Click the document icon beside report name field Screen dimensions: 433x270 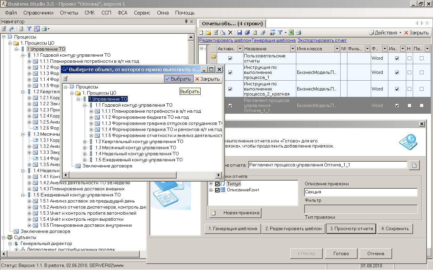[414, 165]
